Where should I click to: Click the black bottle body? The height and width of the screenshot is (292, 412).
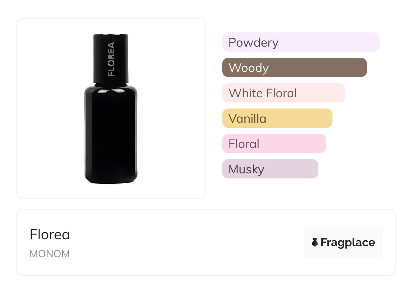pyautogui.click(x=111, y=135)
